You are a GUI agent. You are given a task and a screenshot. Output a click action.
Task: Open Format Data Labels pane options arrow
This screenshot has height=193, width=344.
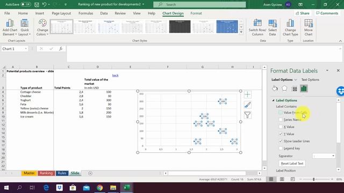coord(327,70)
